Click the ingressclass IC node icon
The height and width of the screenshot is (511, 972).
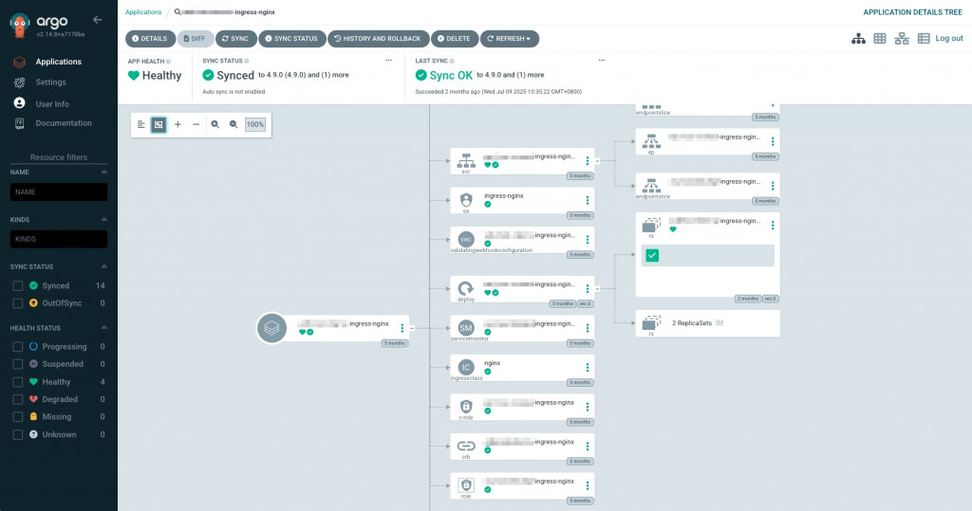(x=466, y=367)
